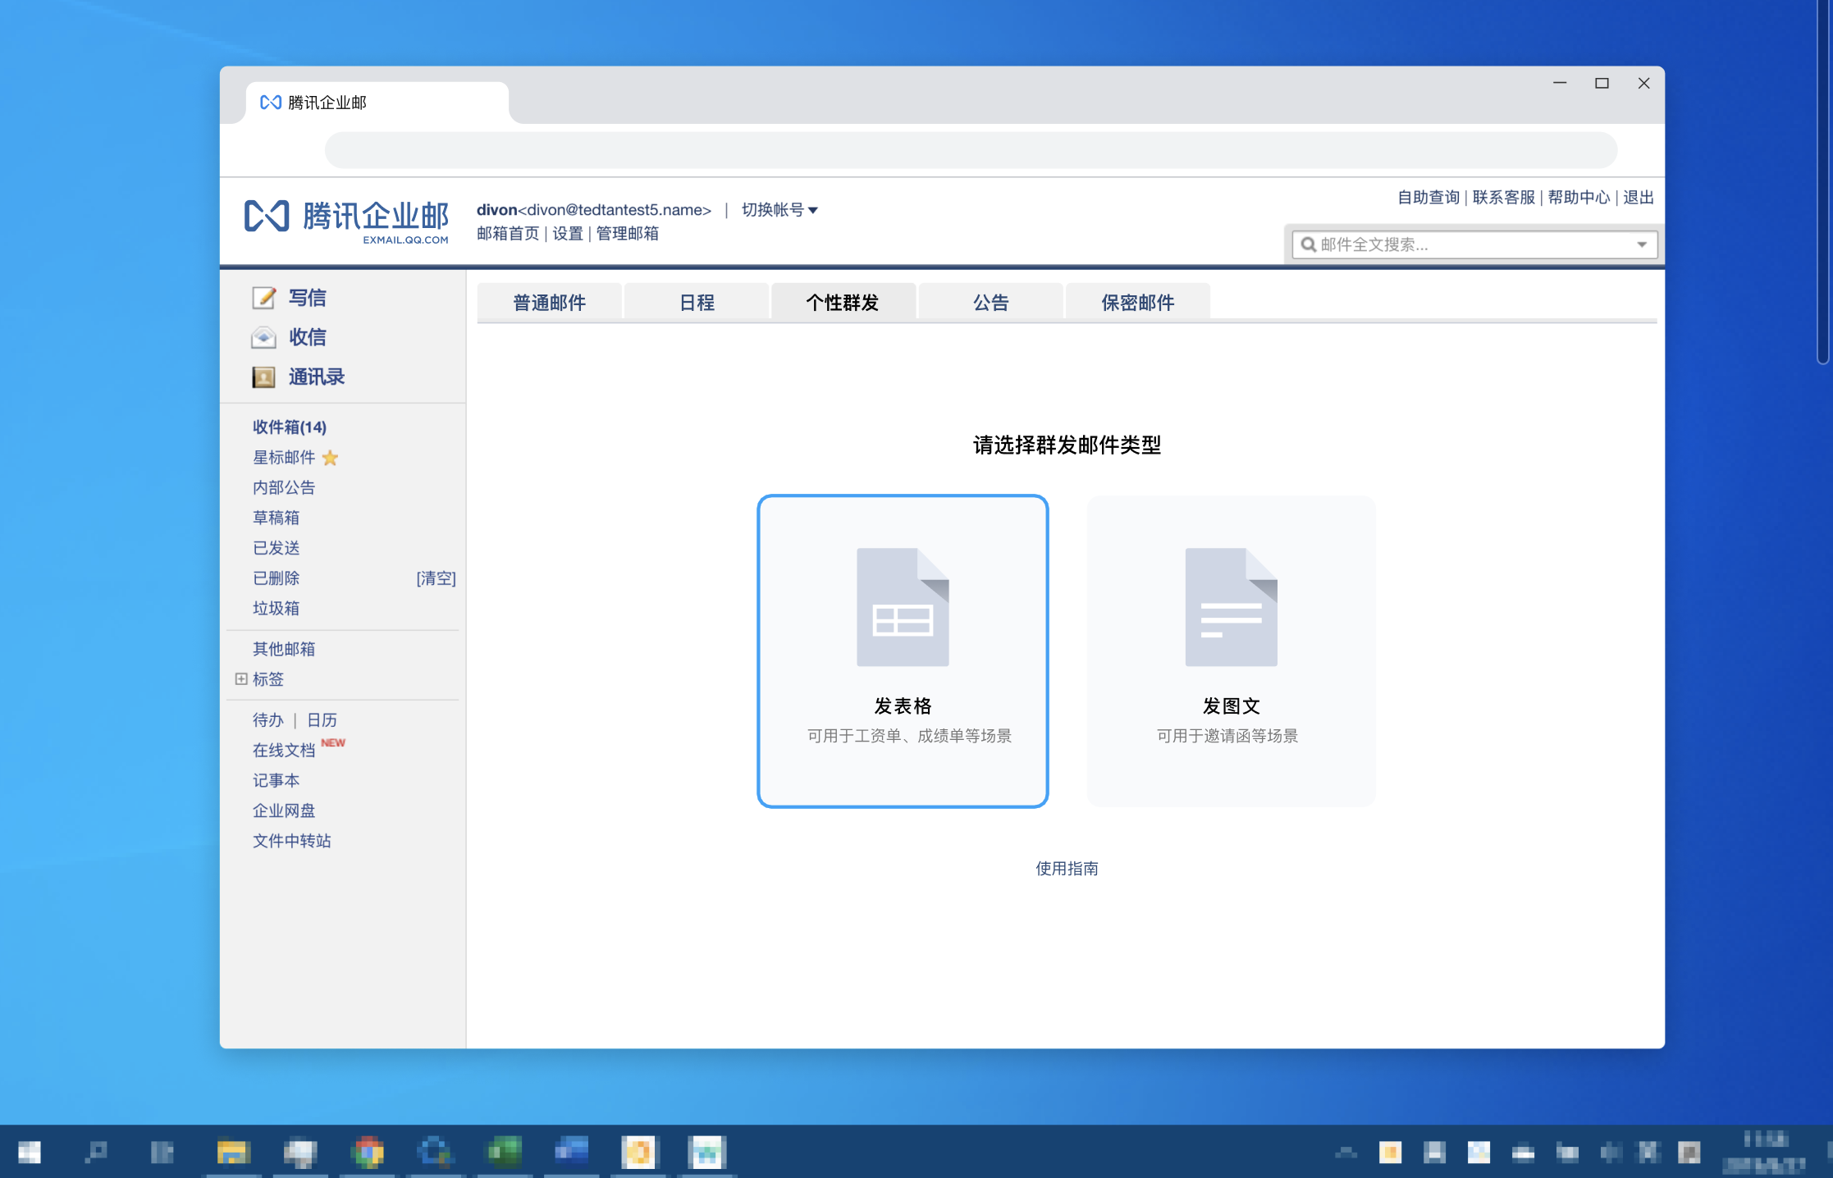Viewport: 1833px width, 1178px height.
Task: Open File Explorer from the taskbar
Action: (x=233, y=1152)
